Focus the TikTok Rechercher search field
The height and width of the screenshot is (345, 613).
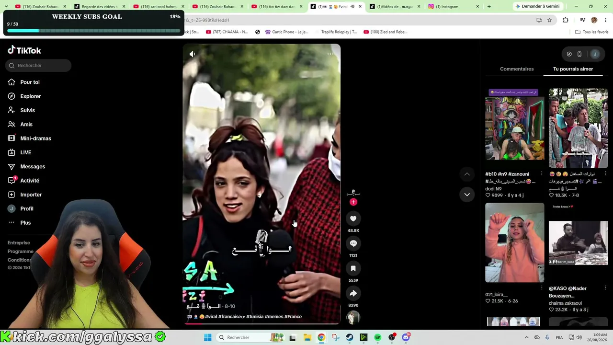38,66
